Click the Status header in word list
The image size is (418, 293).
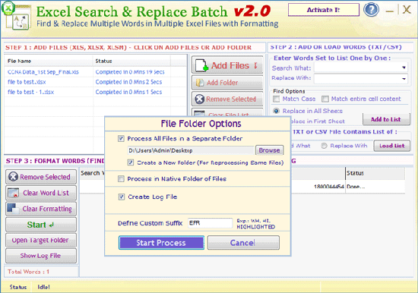click(375, 173)
